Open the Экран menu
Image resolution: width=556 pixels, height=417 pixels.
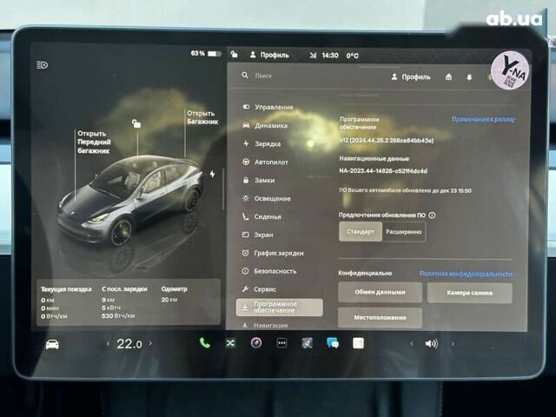(257, 235)
